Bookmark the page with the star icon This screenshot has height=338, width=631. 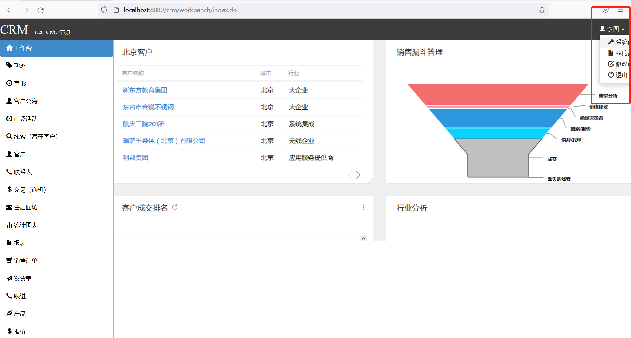pyautogui.click(x=542, y=10)
